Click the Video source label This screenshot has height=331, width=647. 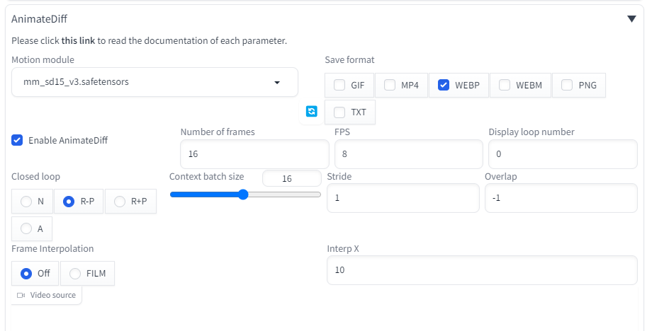[47, 295]
